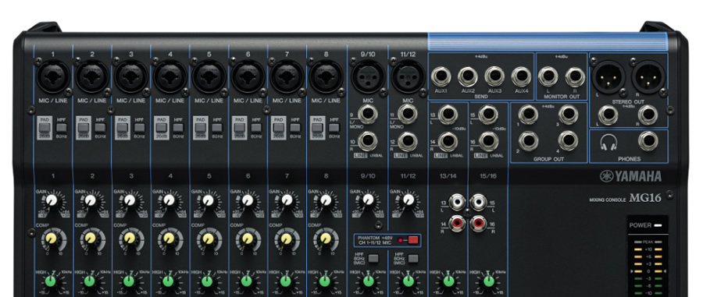
Task: Click the channel 15/16 green HIGH EQ knob
Action: 489,281
